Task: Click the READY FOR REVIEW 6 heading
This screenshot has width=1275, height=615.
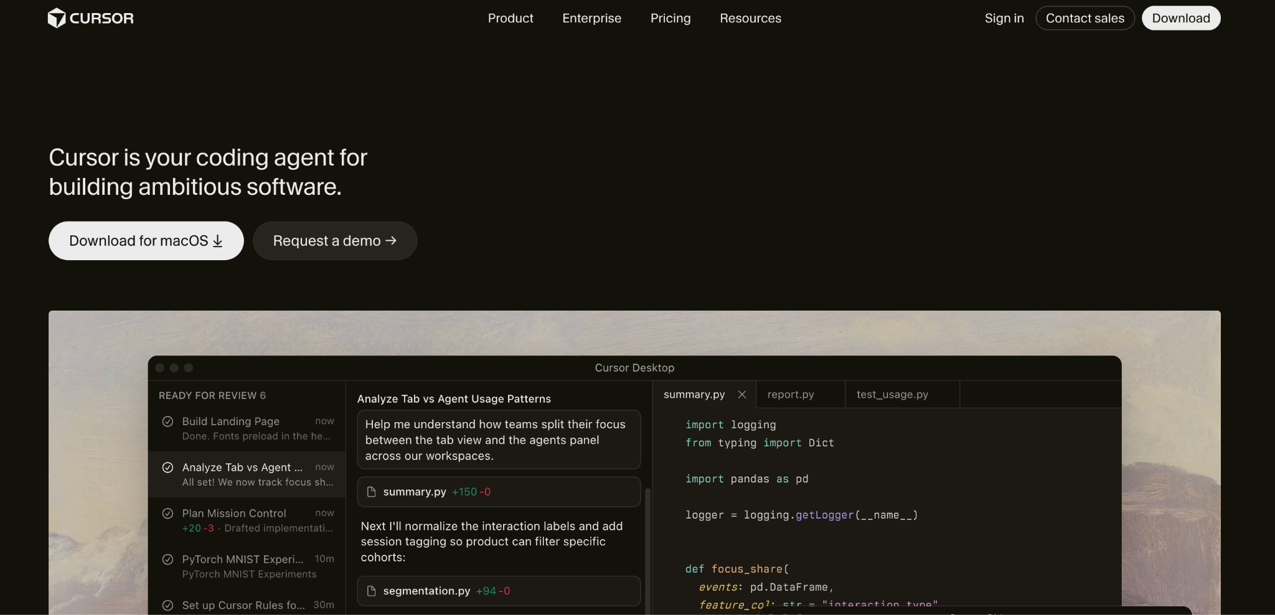Action: coord(212,395)
